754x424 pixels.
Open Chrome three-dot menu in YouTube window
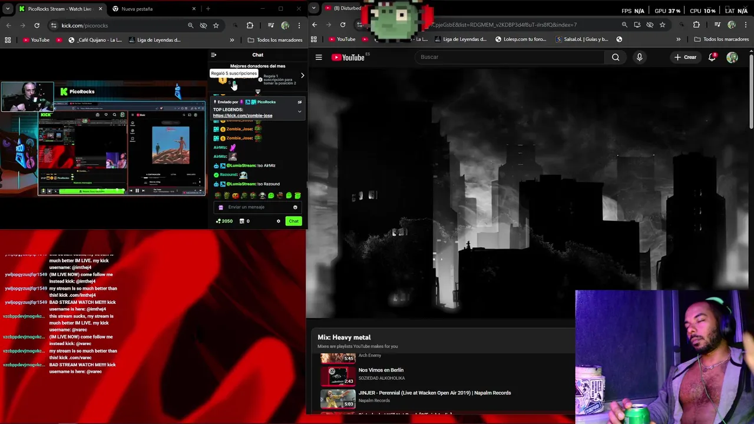pyautogui.click(x=746, y=25)
